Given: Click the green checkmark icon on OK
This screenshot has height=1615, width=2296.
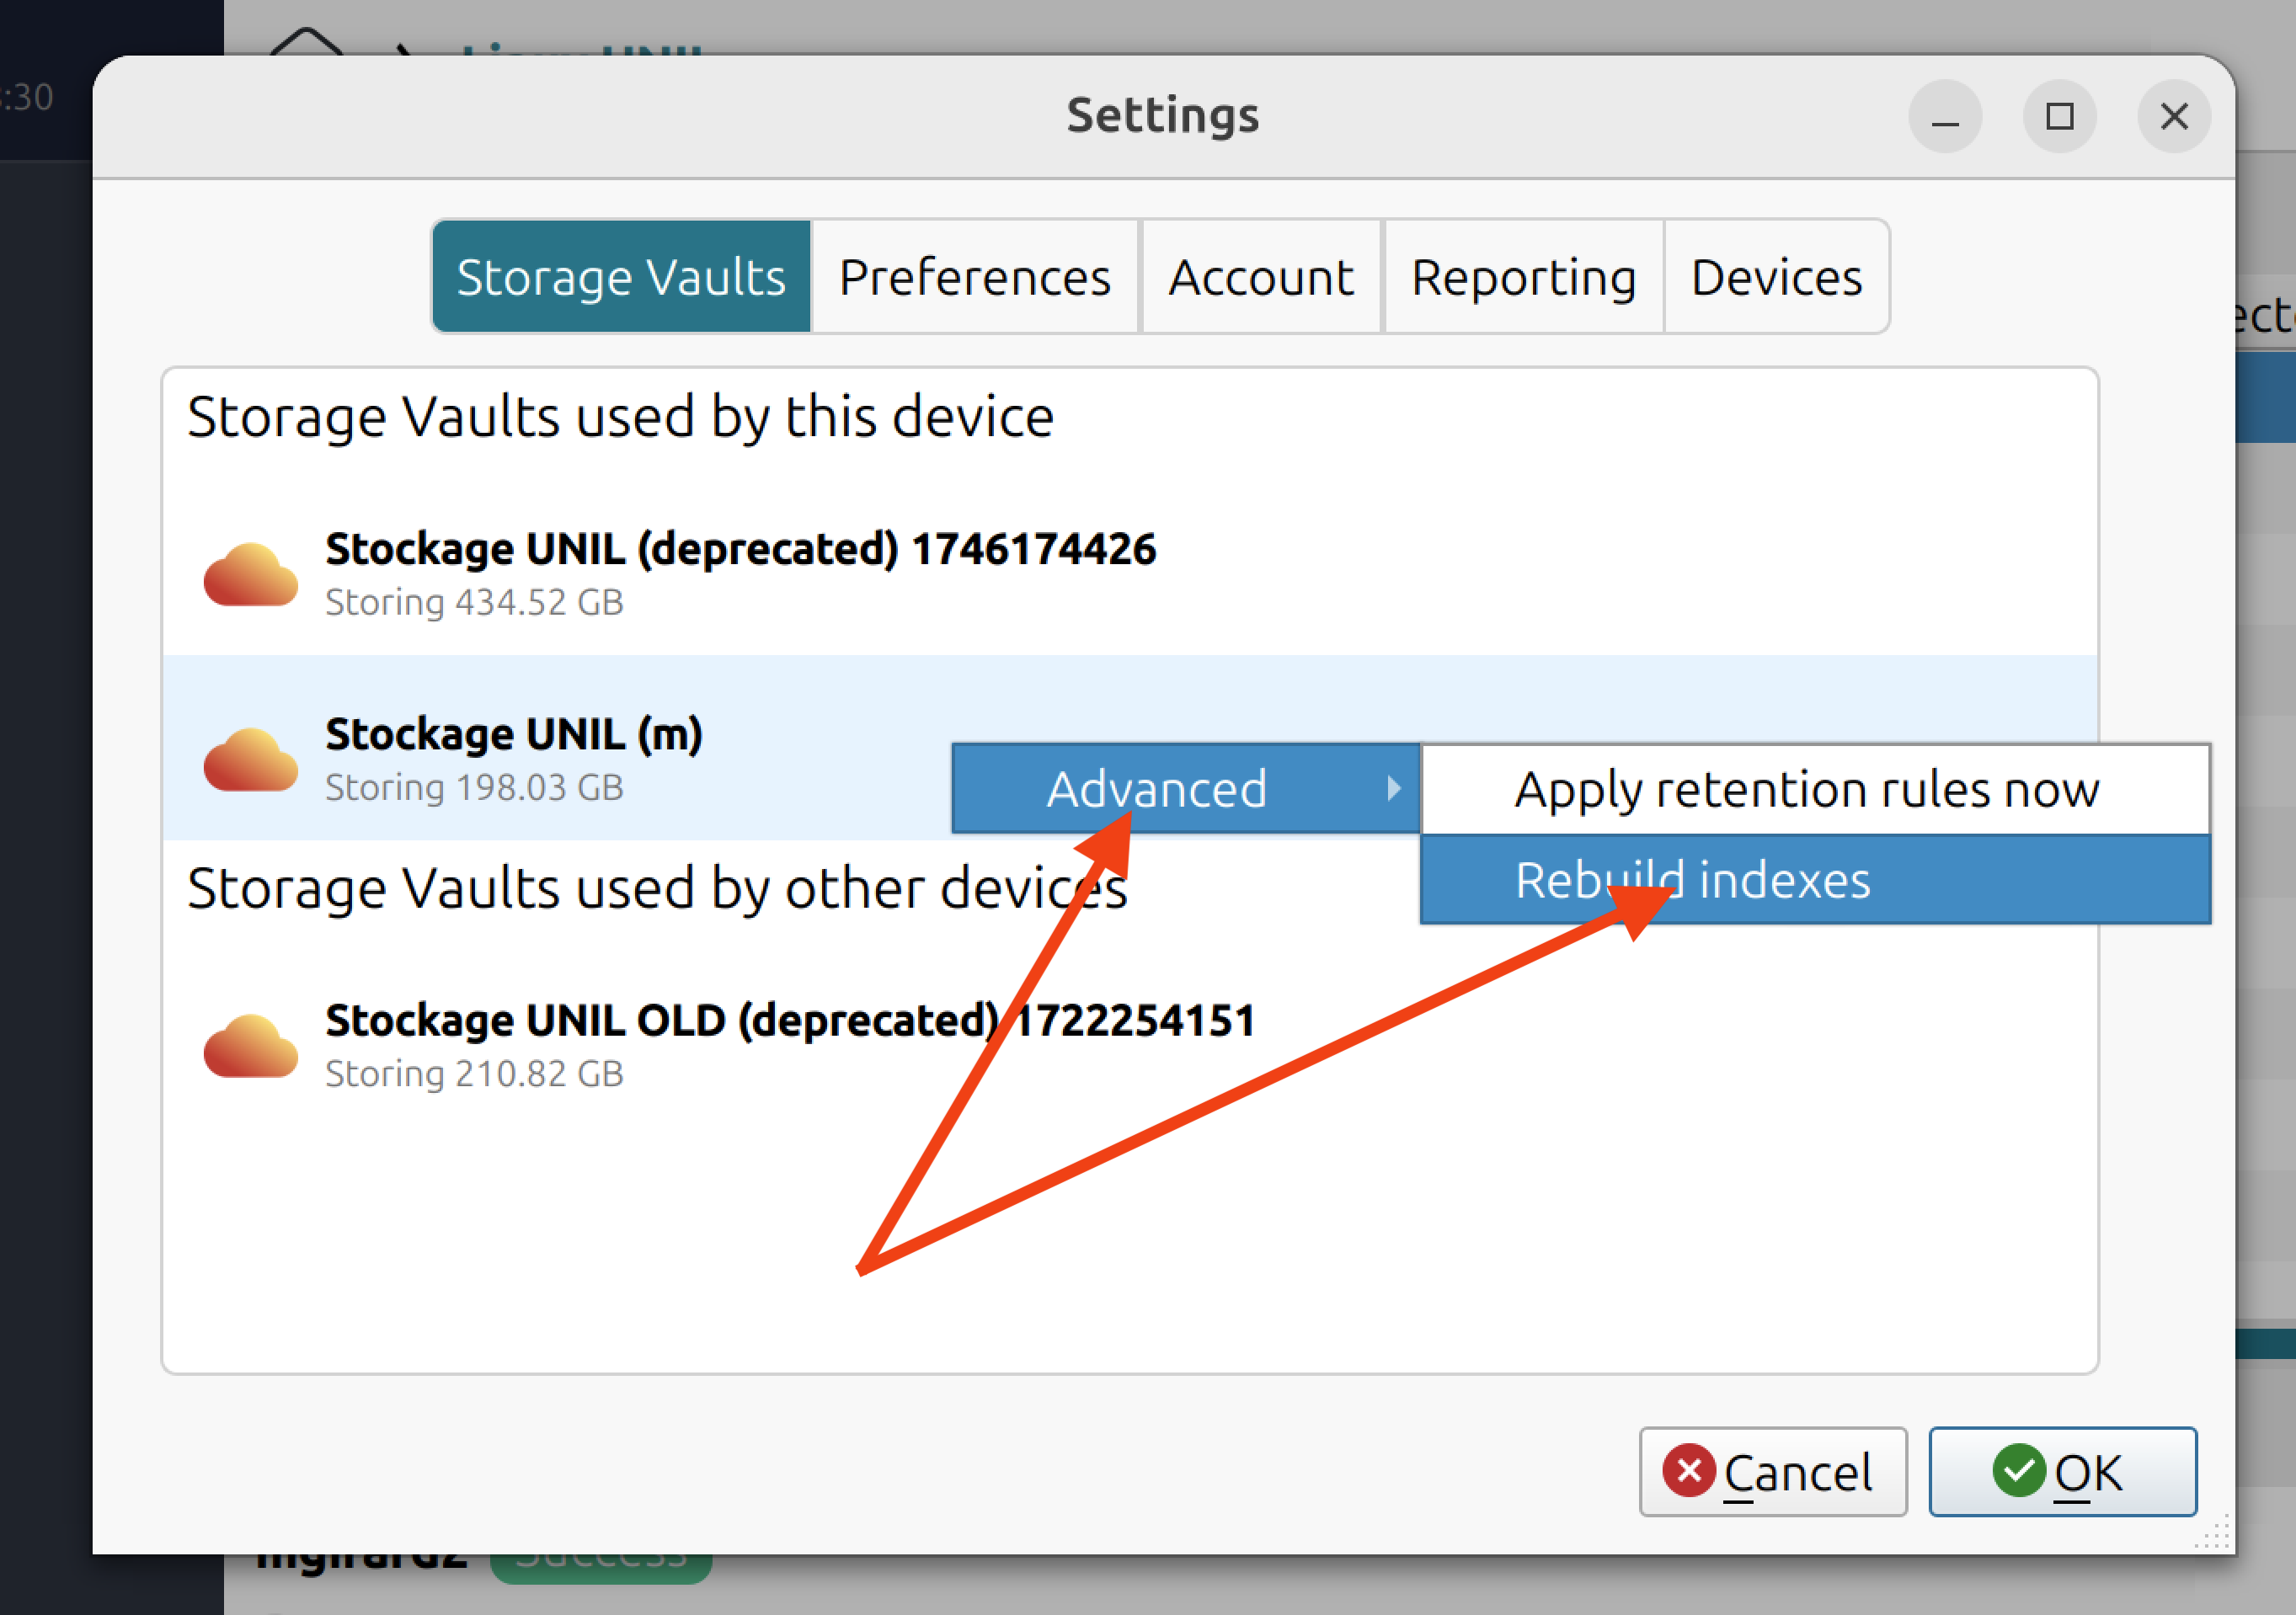Looking at the screenshot, I should coord(2019,1471).
